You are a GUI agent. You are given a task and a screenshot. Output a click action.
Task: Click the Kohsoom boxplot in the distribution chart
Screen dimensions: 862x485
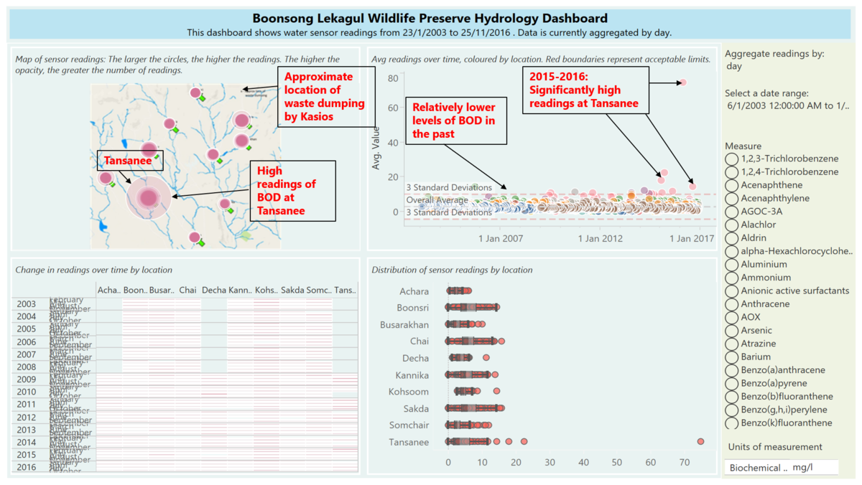click(465, 392)
